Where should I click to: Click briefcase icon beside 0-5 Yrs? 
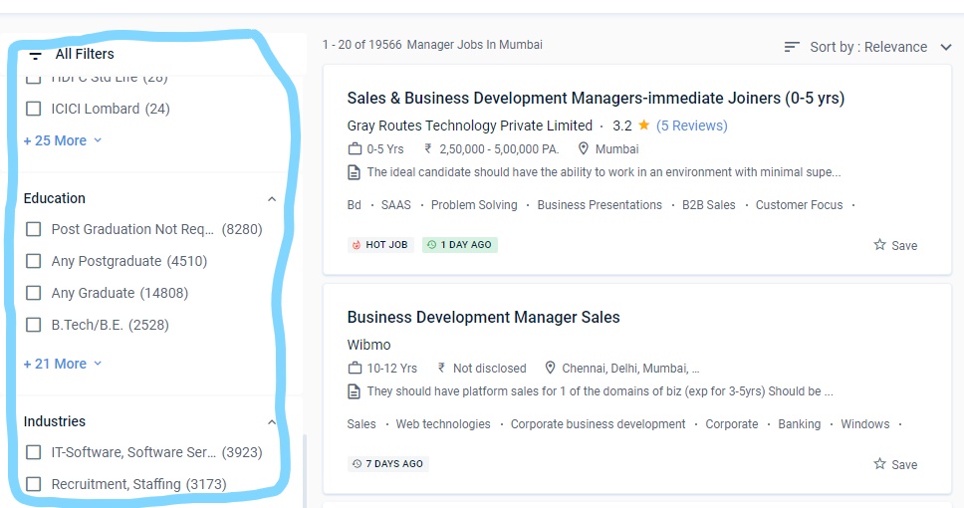click(355, 148)
